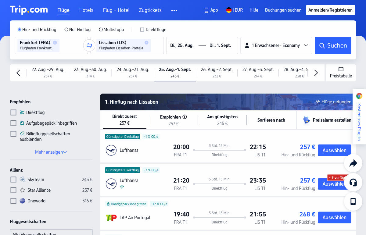Swap origin and destination airports

tap(89, 45)
